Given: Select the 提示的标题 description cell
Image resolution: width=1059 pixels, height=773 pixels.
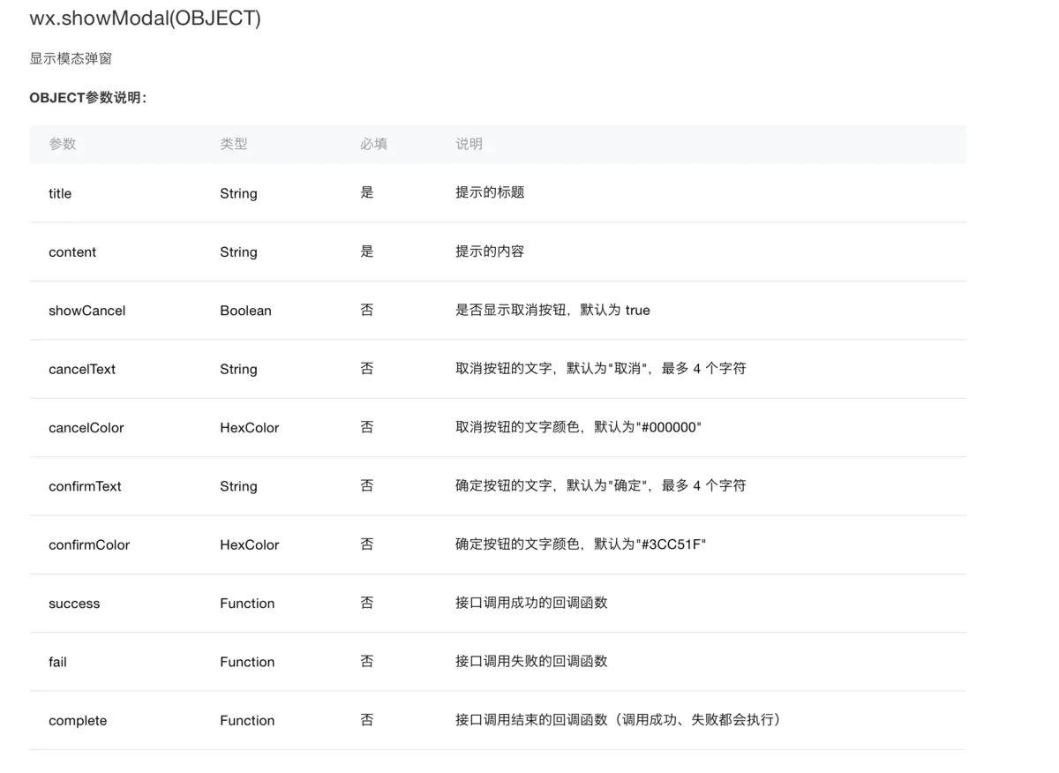Looking at the screenshot, I should tap(490, 193).
